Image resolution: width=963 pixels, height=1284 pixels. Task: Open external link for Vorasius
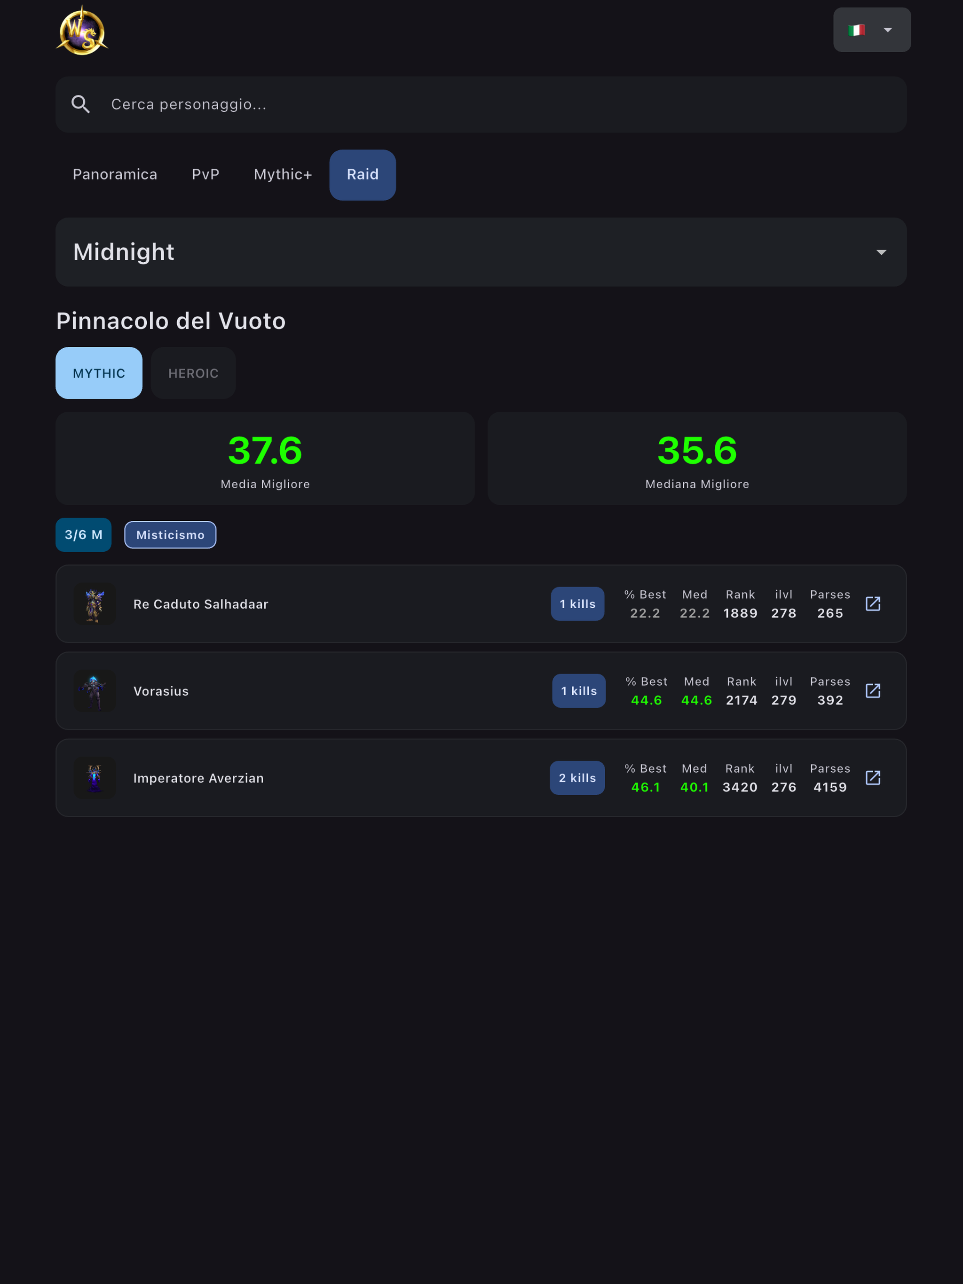872,691
